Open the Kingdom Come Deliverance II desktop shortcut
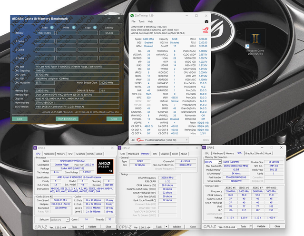304x236 pixels. (255, 42)
